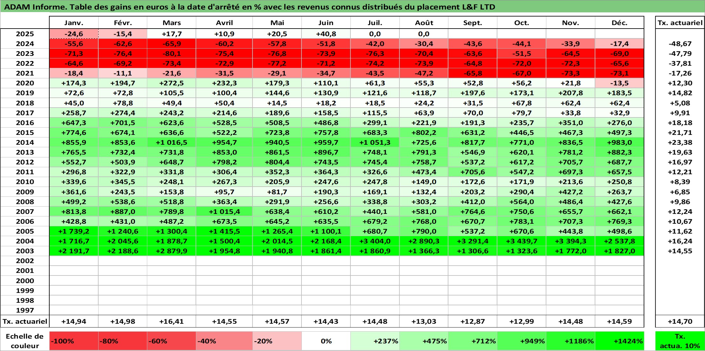Click the +475% color scale swatch
This screenshot has height=351, width=705.
(424, 341)
